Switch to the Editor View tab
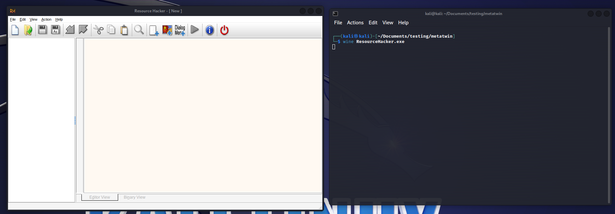The height and width of the screenshot is (214, 615). 100,197
